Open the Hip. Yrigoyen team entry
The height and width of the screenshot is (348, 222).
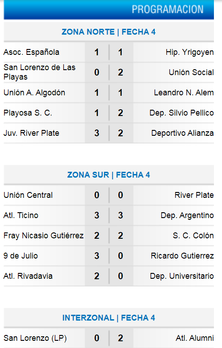tap(190, 52)
